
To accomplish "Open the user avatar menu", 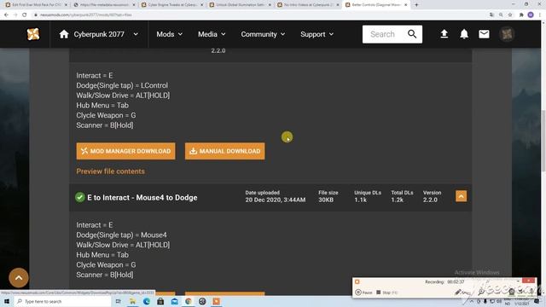I will pos(507,34).
